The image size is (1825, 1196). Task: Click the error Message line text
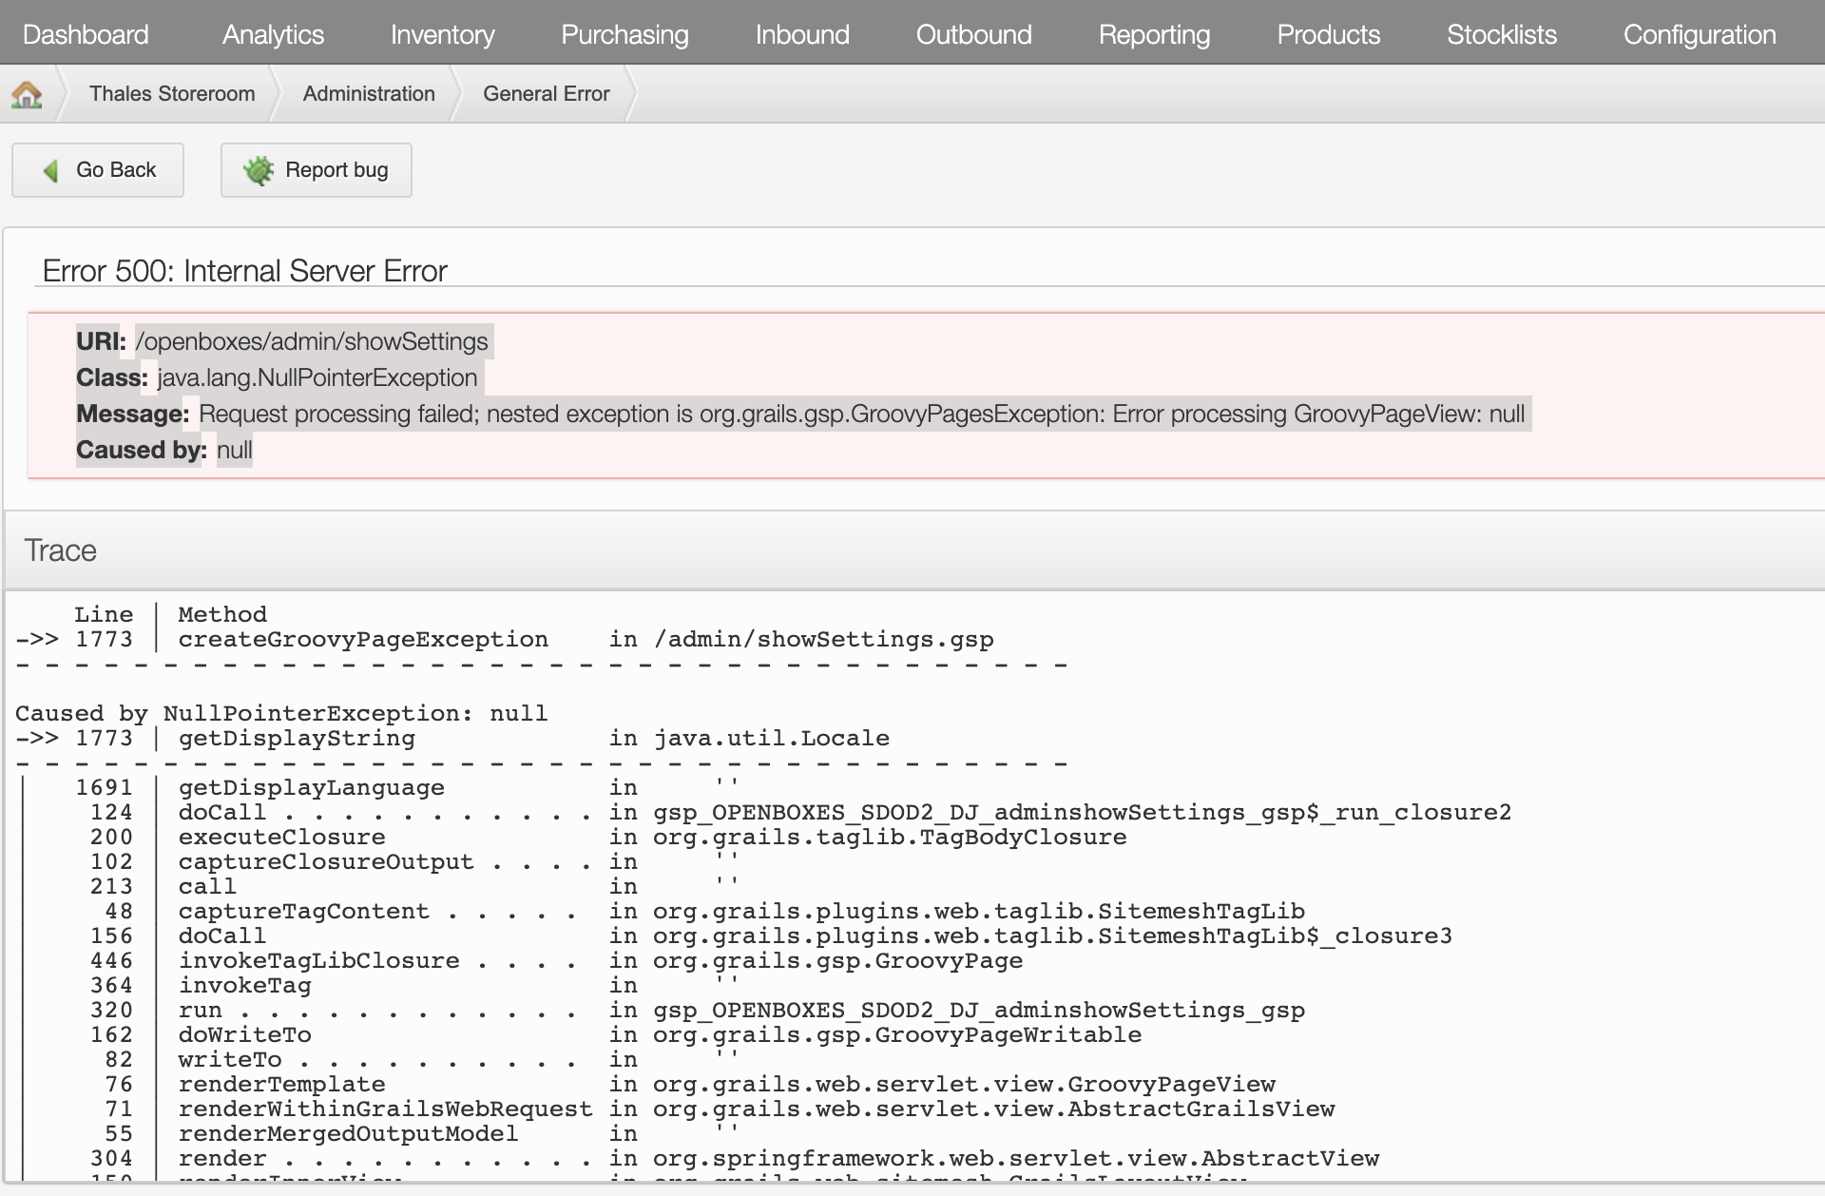801,414
